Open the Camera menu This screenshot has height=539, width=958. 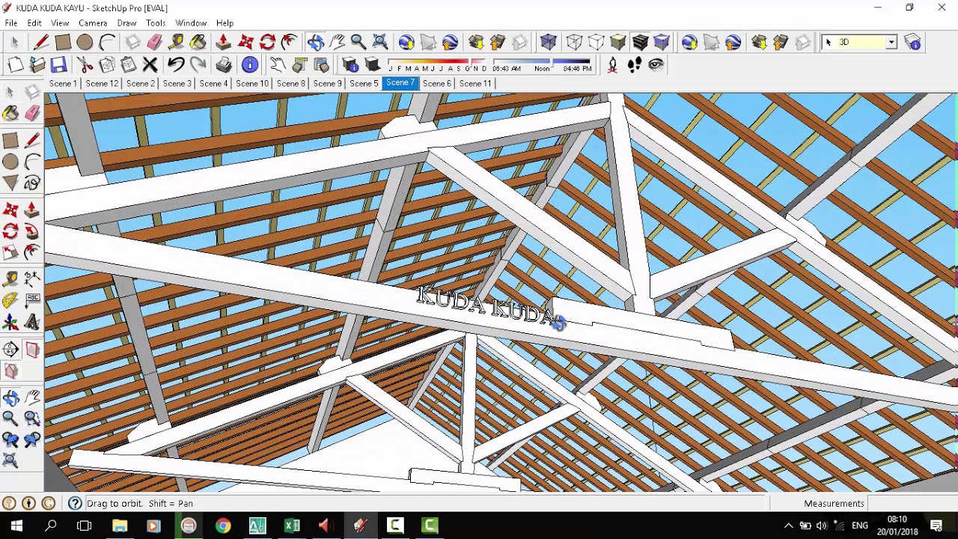(93, 23)
